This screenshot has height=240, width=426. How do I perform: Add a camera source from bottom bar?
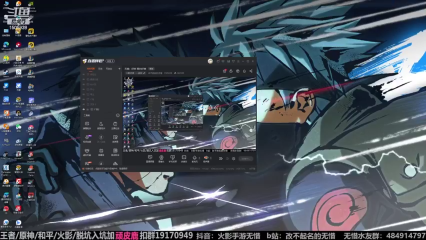click(x=161, y=159)
